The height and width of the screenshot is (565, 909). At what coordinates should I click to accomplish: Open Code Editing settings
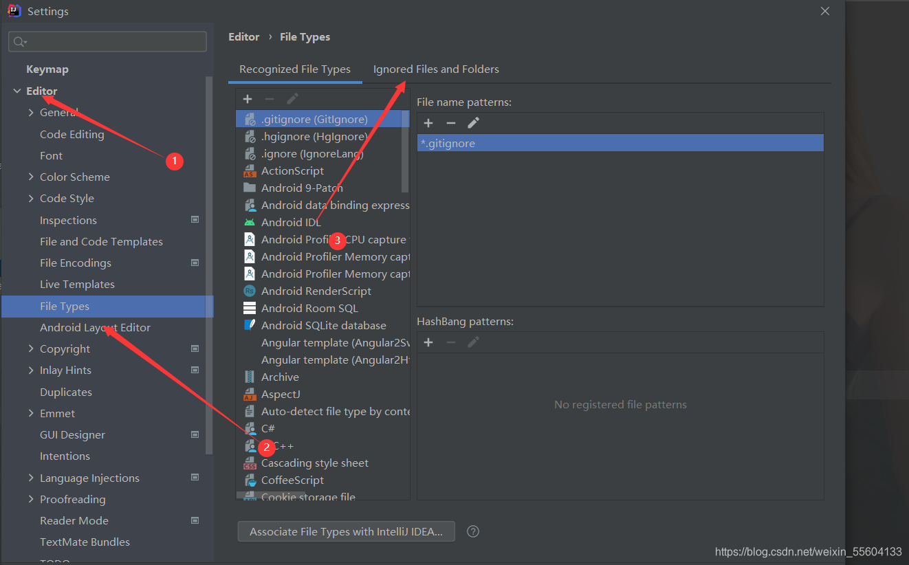72,134
